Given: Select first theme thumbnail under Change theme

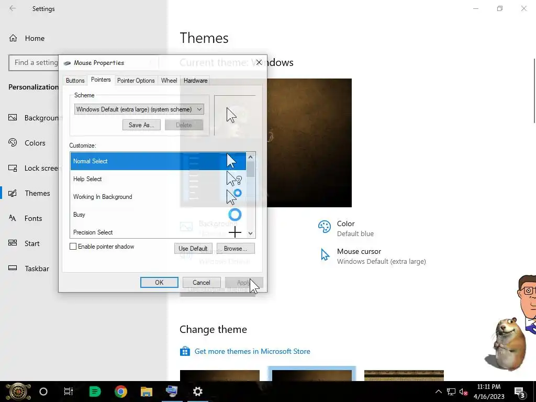Looking at the screenshot, I should coord(219,375).
